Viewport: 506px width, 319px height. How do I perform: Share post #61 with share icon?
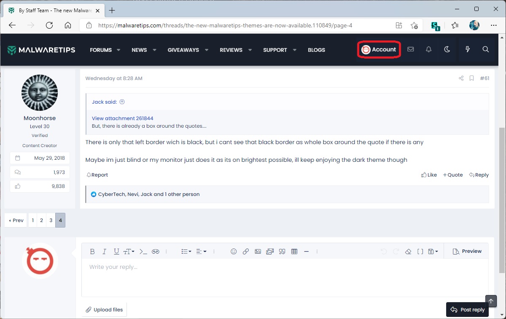pos(461,78)
